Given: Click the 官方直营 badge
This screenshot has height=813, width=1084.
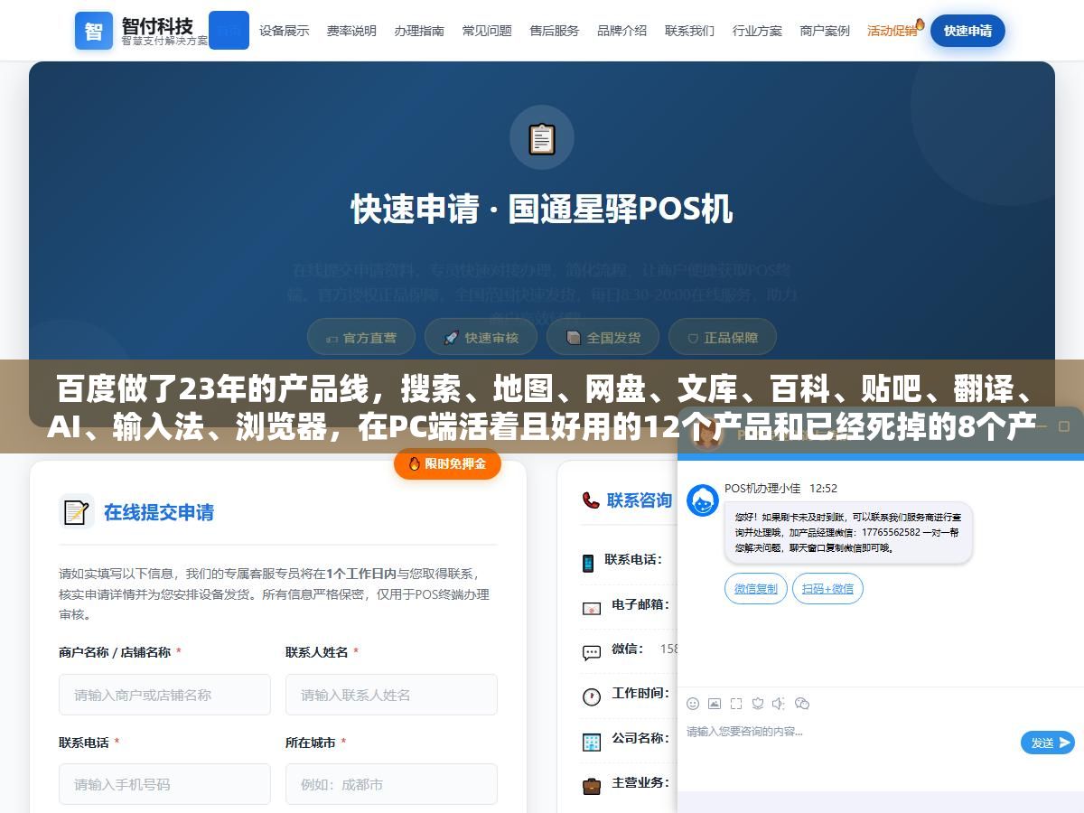Looking at the screenshot, I should (361, 337).
